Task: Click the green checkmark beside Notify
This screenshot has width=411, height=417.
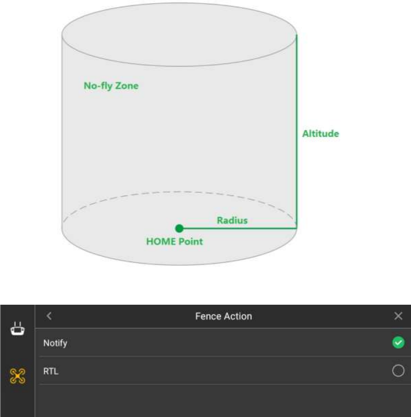Action: 398,343
